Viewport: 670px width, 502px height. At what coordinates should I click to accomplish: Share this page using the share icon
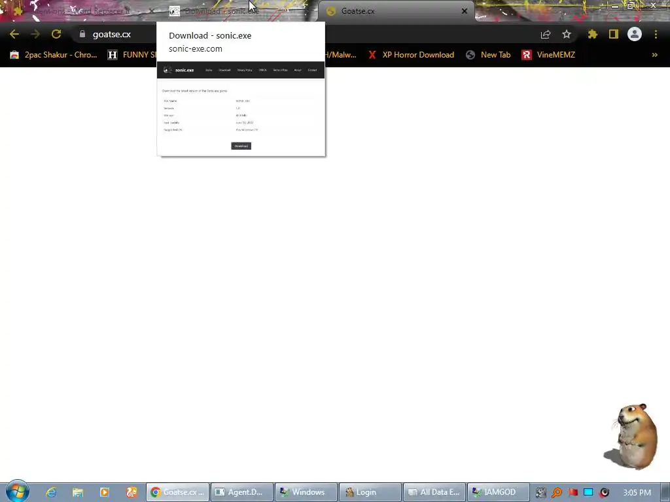click(546, 34)
